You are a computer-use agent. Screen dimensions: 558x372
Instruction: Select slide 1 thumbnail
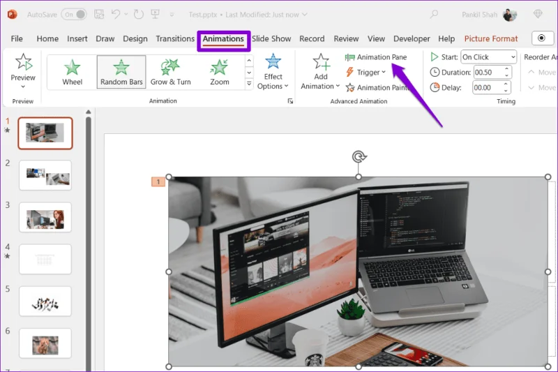click(45, 133)
